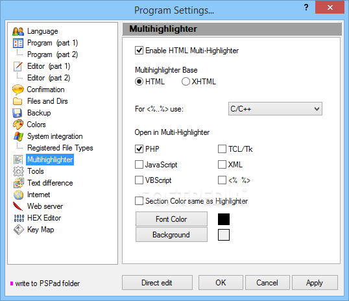
Task: Close the Program Settings dialog
Action: click(330, 7)
